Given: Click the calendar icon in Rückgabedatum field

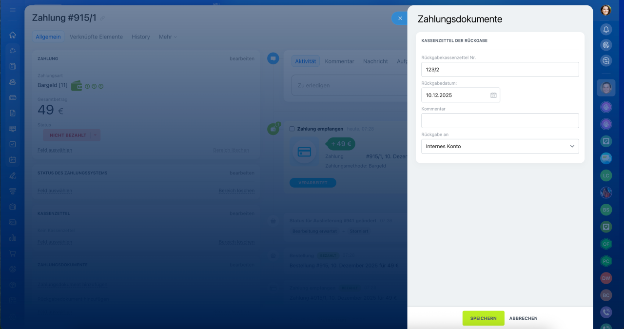Looking at the screenshot, I should pos(493,95).
